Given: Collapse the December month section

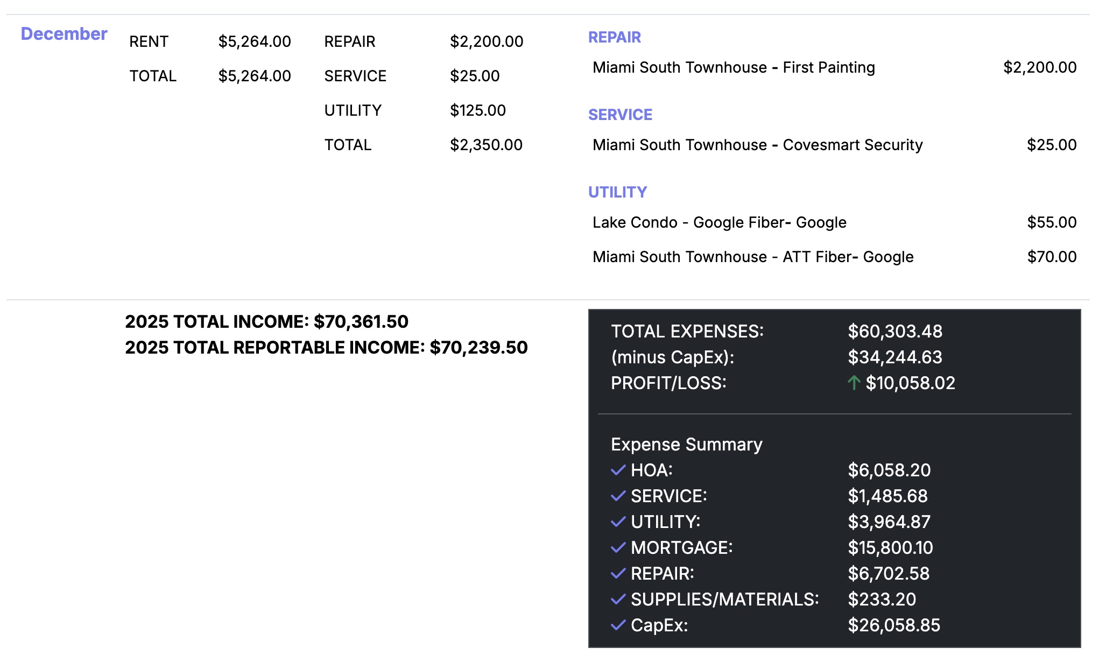Looking at the screenshot, I should pos(64,33).
